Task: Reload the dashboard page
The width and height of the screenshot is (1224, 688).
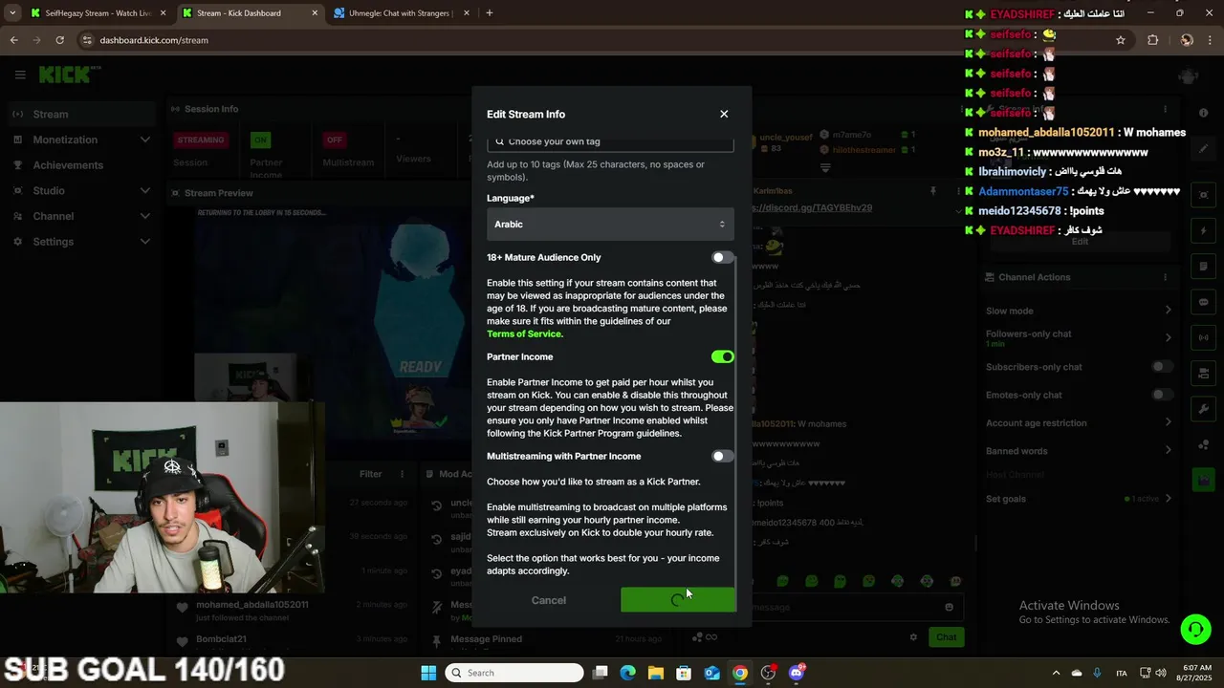Action: point(59,40)
